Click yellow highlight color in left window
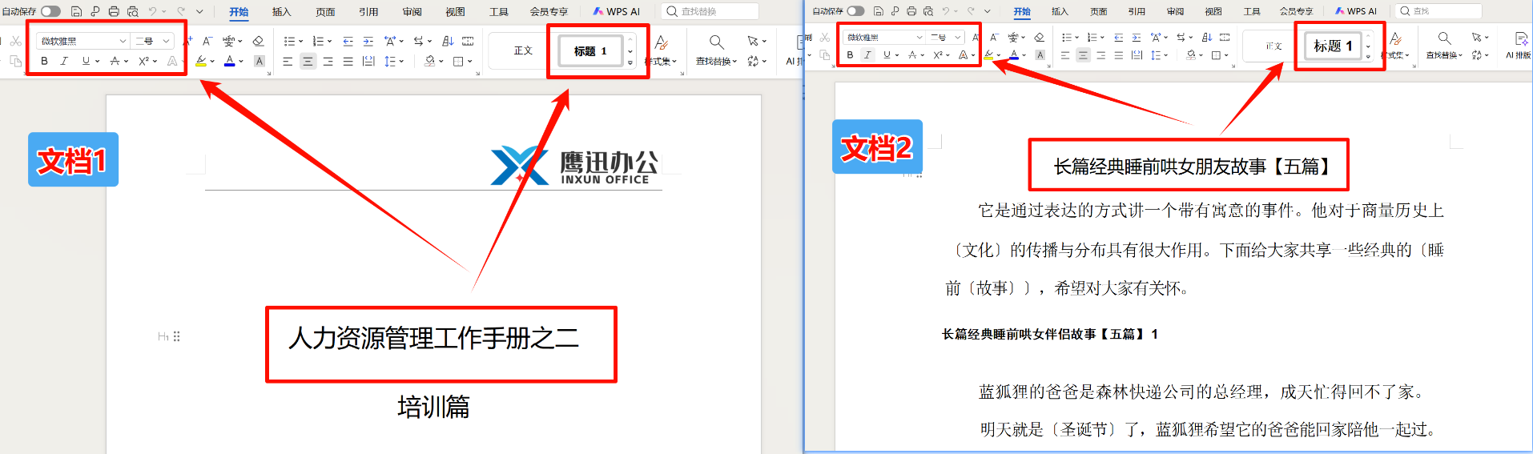Screen dimensions: 1533x454 200,61
